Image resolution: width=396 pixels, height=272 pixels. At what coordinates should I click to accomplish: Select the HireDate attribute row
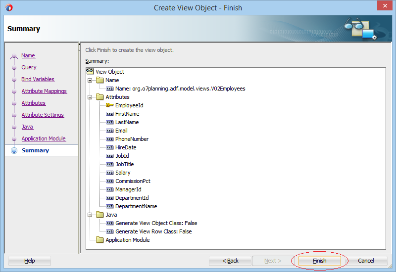point(126,147)
